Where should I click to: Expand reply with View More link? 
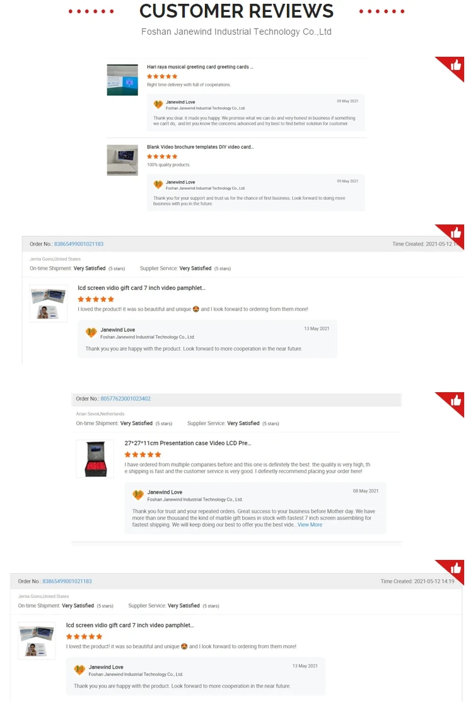click(310, 525)
